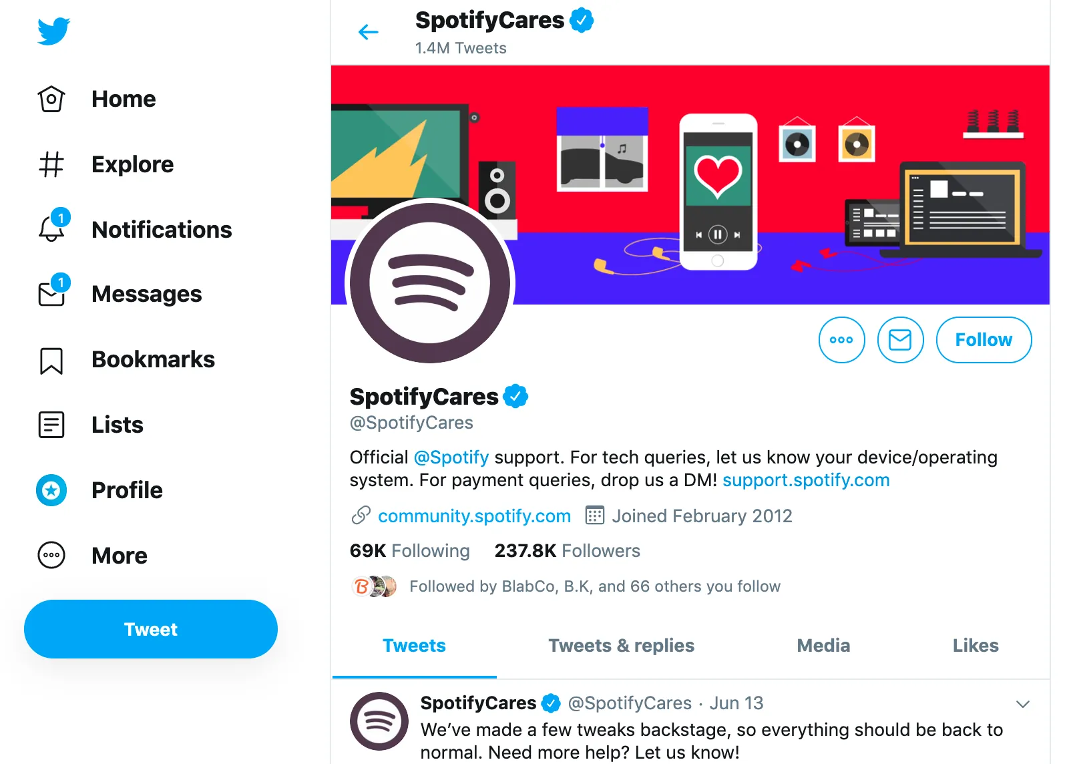The image size is (1067, 764).
Task: Visit community.spotify.com link
Action: pyautogui.click(x=474, y=516)
